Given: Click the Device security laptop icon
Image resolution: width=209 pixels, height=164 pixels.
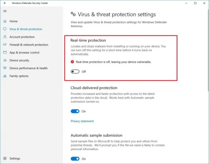Looking at the screenshot, I should coord(5,60).
